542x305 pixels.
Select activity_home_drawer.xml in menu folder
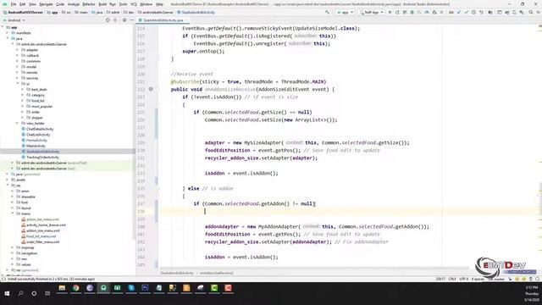point(46,225)
